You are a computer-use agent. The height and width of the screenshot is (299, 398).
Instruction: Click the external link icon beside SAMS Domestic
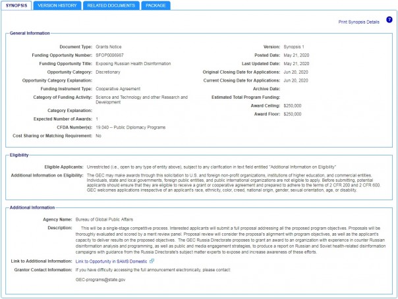[x=170, y=261]
